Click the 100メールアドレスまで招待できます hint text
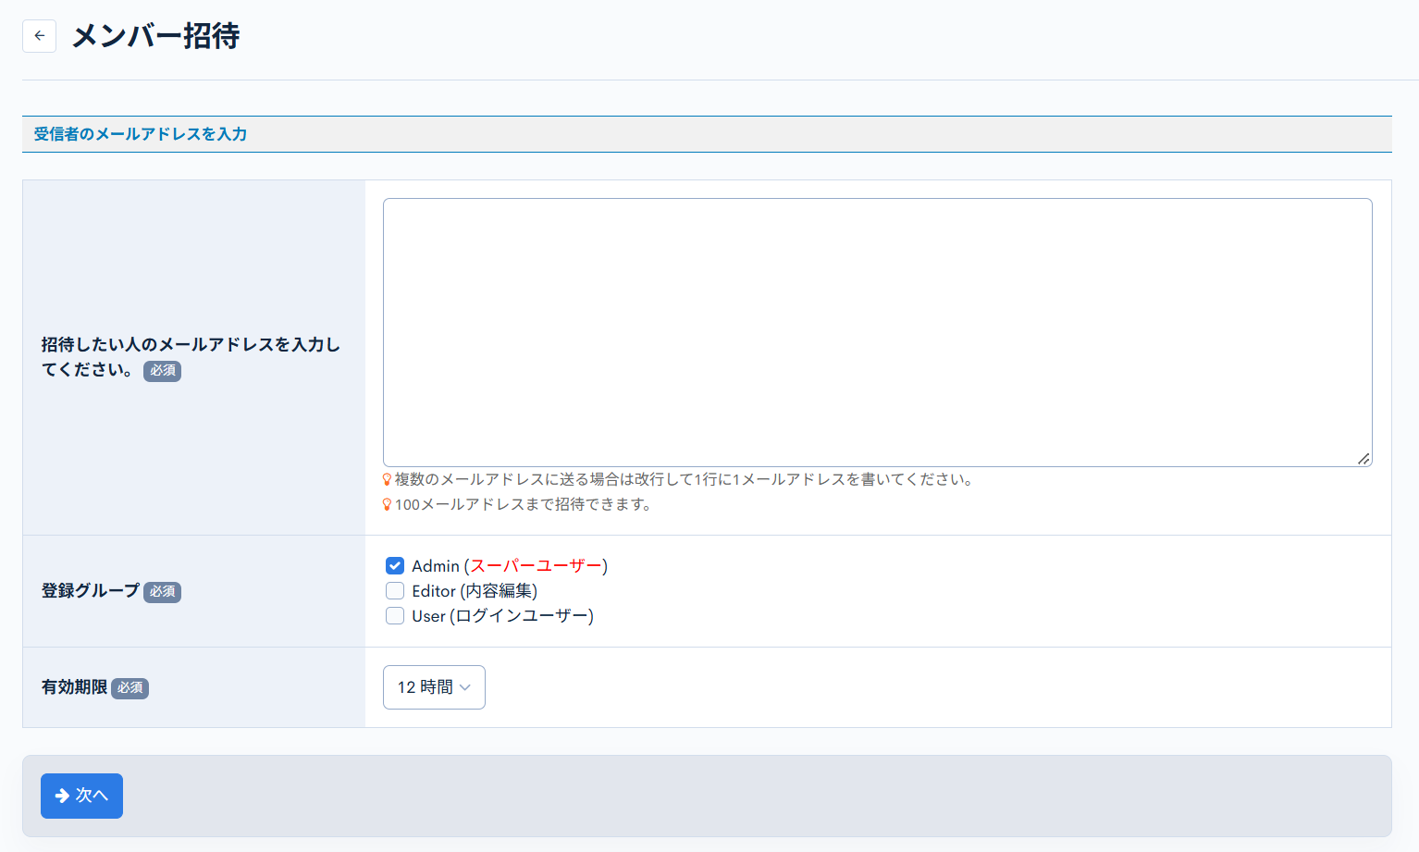Image resolution: width=1419 pixels, height=852 pixels. coord(524,505)
